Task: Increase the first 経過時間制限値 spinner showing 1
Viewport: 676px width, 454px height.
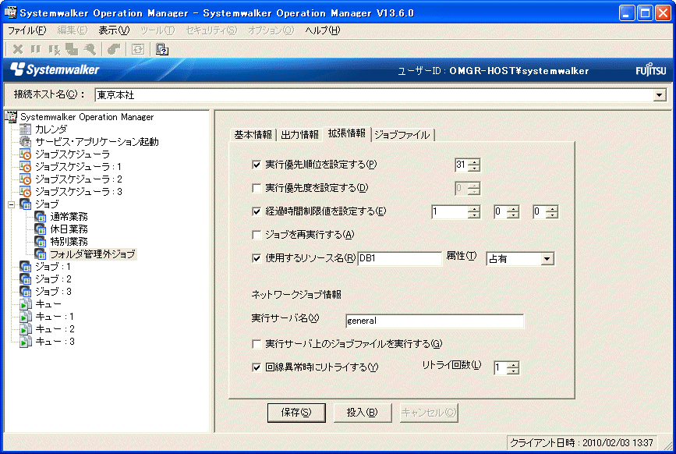Action: click(474, 209)
